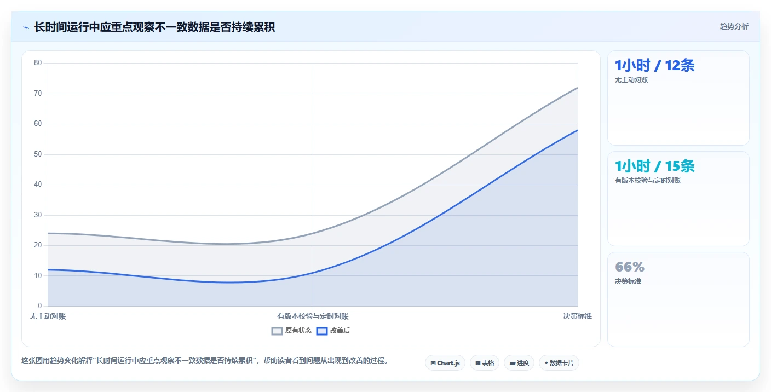Click the icon in the 进度 tag
The height and width of the screenshot is (392, 771).
click(x=512, y=363)
